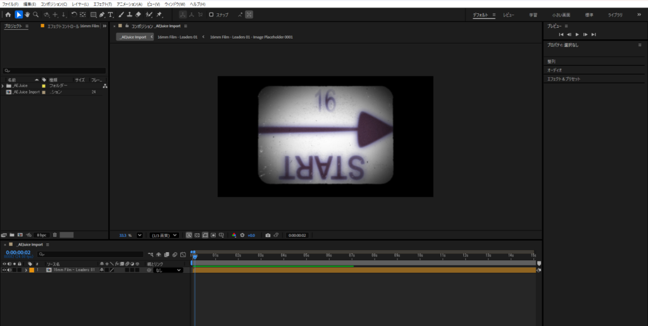Hide the 16mm Film - Leaders 01 layer
The image size is (648, 326).
pos(4,270)
